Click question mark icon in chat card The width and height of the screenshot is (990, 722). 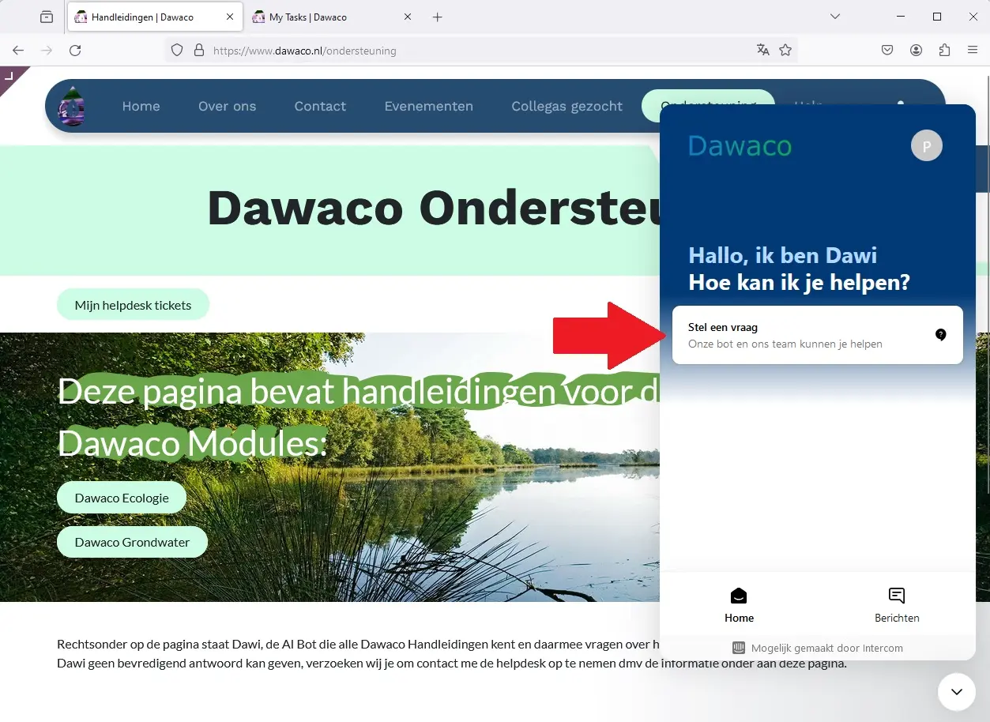click(941, 335)
